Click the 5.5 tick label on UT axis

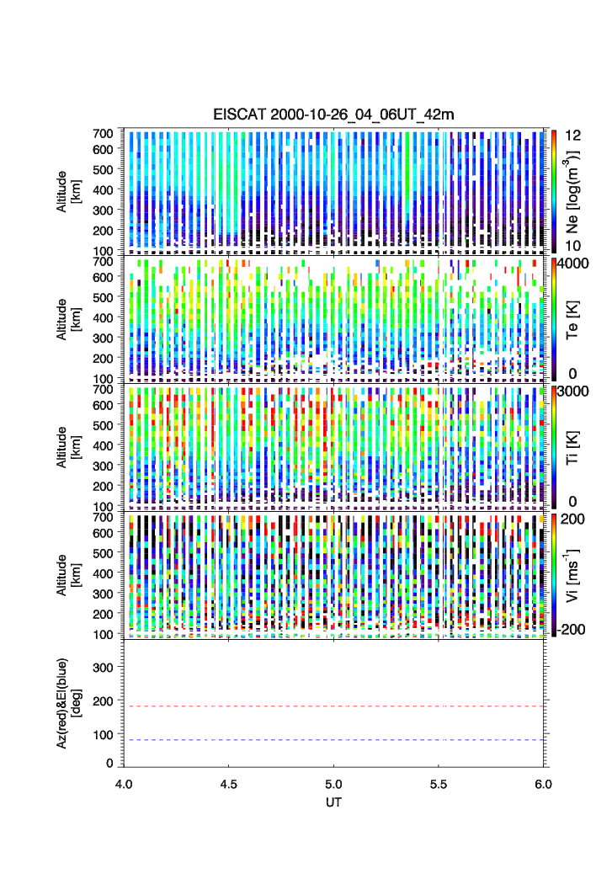[x=439, y=783]
